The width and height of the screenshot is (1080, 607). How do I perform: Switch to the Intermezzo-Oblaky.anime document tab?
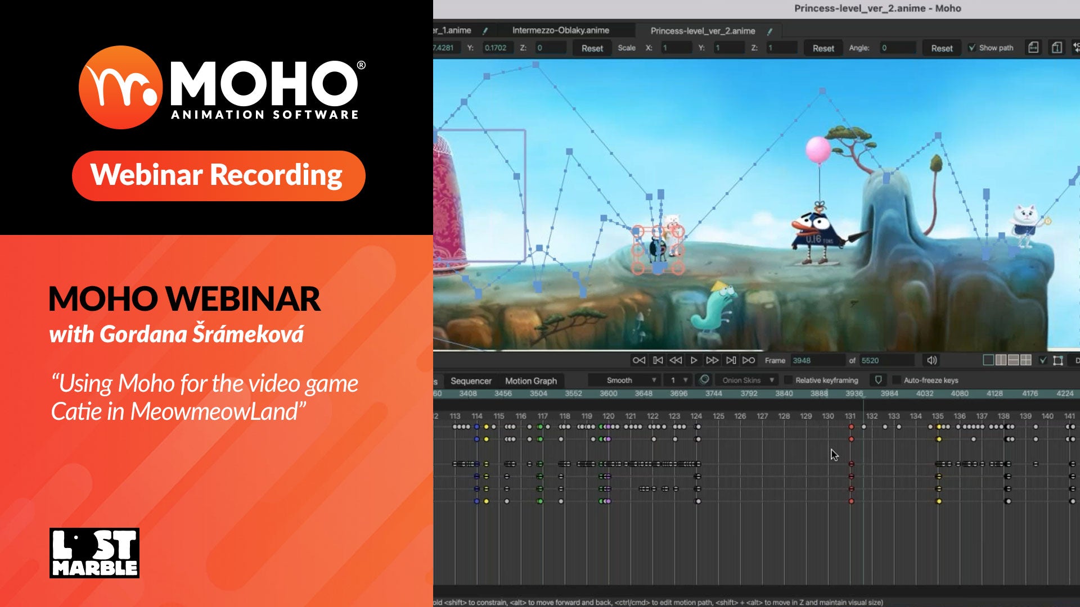[x=560, y=30]
